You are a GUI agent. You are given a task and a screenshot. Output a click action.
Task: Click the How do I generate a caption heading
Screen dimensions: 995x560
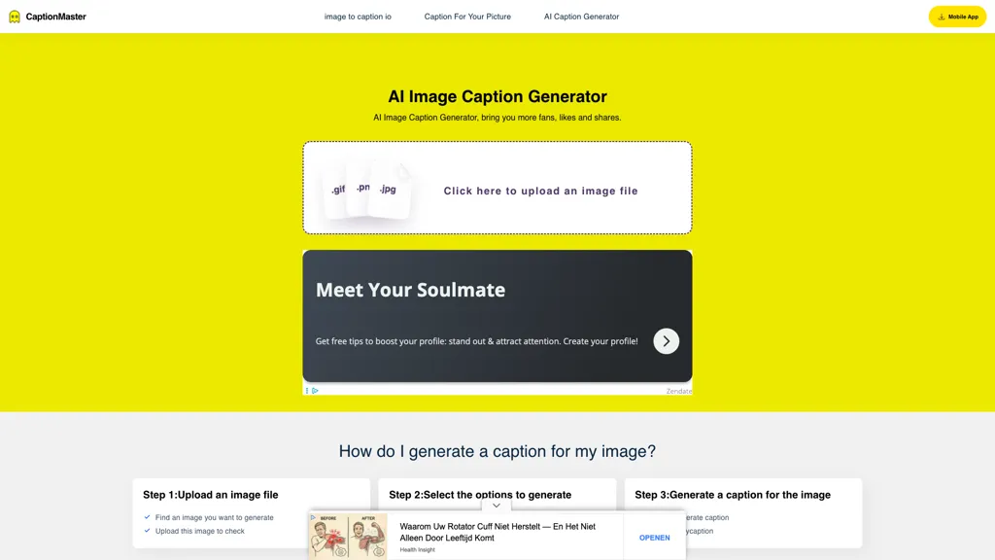tap(497, 451)
